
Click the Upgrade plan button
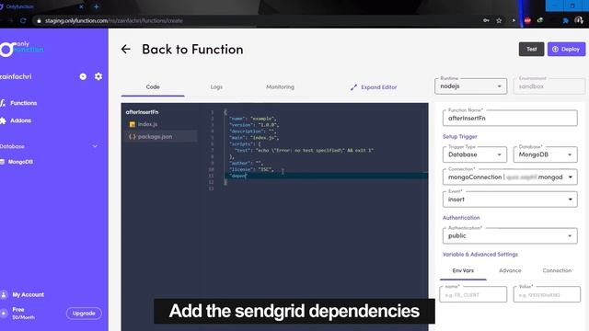(84, 314)
